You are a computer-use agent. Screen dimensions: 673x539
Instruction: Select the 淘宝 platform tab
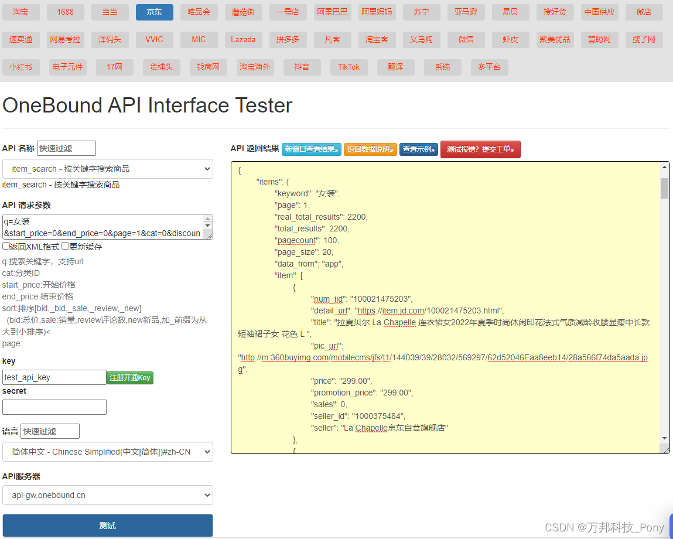click(21, 12)
